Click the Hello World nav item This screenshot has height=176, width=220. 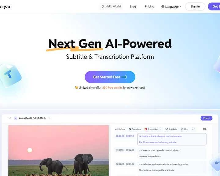pyautogui.click(x=111, y=6)
